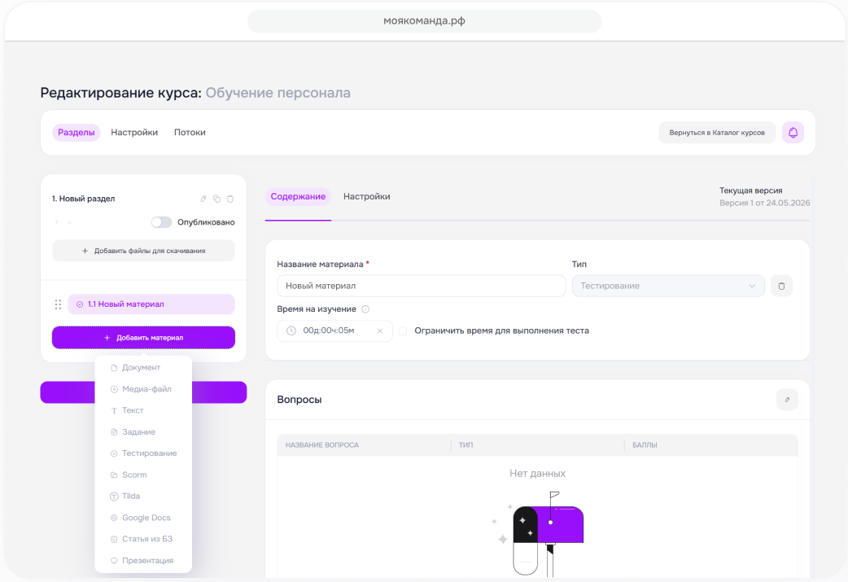Screen dimensions: 848x582
Task: Choose Scorm from the material menu
Action: 143,475
